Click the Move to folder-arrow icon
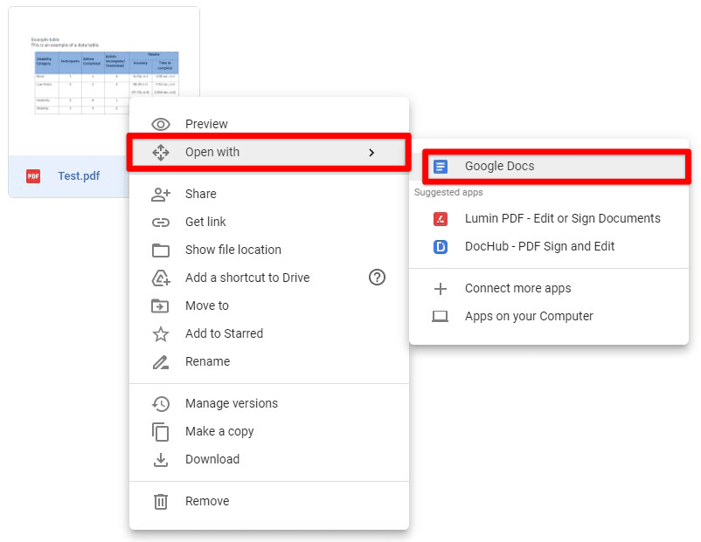 [160, 305]
